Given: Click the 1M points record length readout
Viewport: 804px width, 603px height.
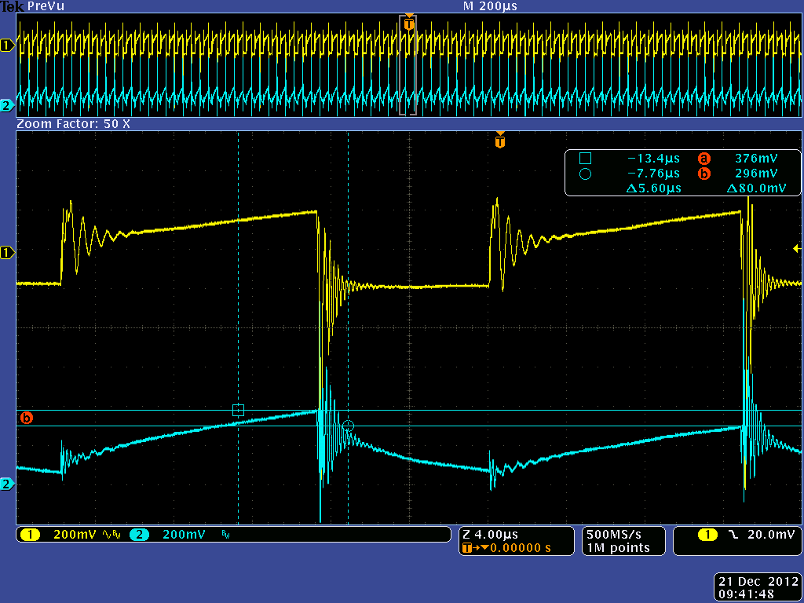Looking at the screenshot, I should coord(619,547).
